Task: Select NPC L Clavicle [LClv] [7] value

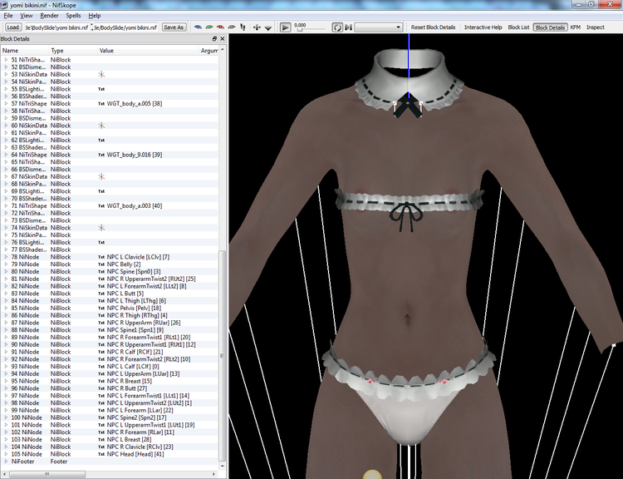Action: point(138,257)
